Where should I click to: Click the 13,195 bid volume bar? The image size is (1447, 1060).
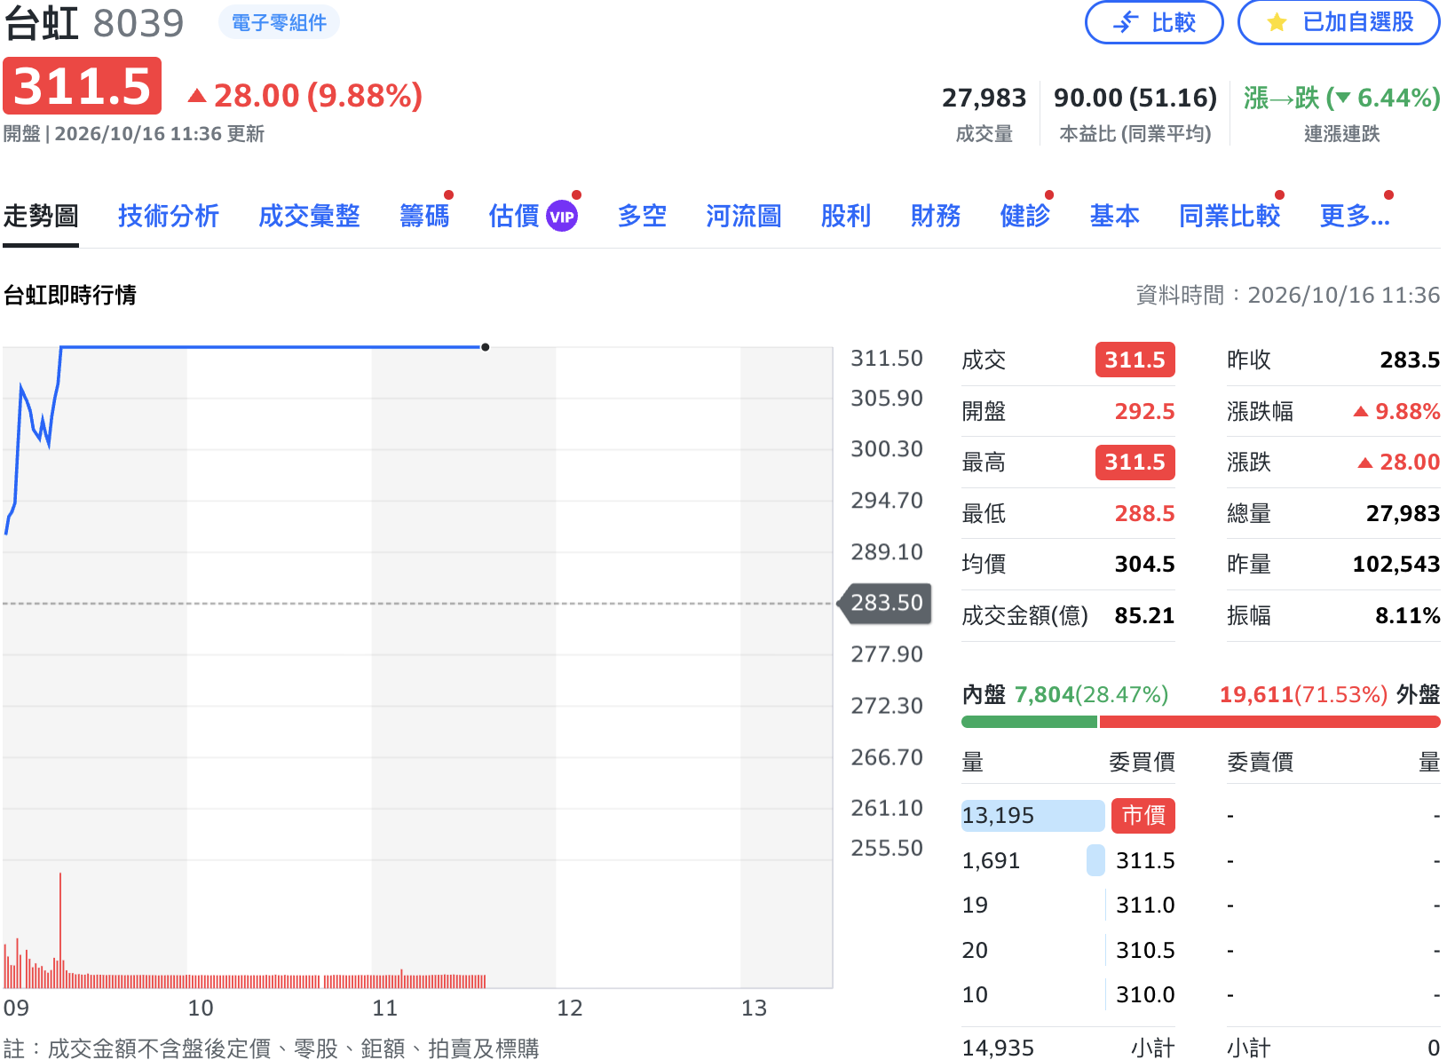[1033, 815]
